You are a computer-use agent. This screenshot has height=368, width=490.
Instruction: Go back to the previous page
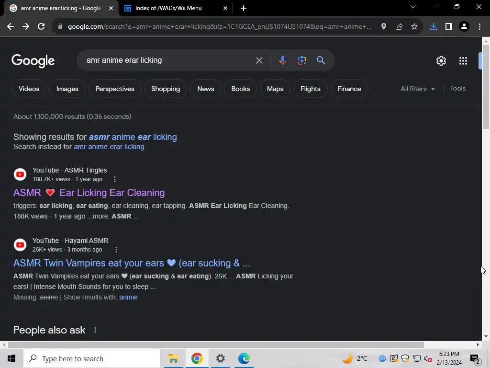[x=11, y=27]
